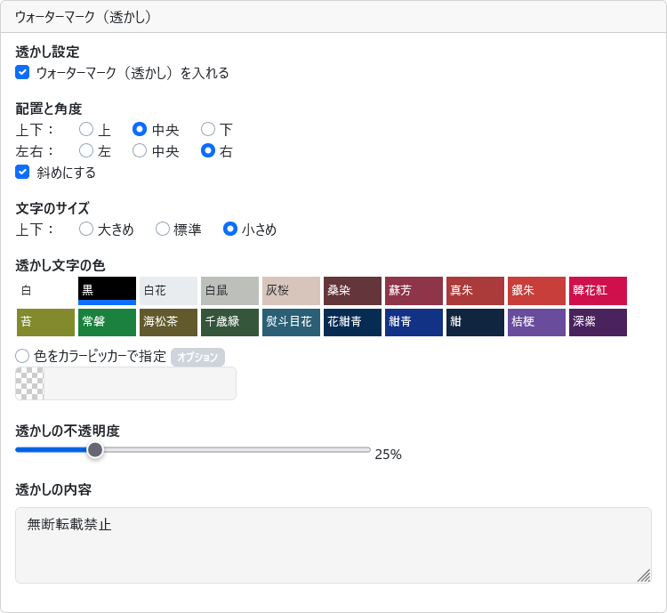Toggle the ウォーターマーク（透かし）を入れる checkbox
The image size is (667, 613).
click(x=23, y=73)
